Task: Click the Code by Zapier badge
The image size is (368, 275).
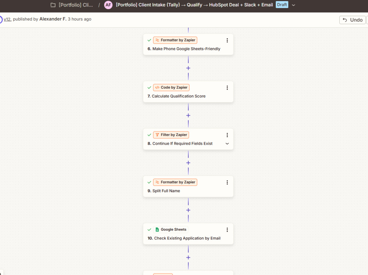Action: point(171,87)
